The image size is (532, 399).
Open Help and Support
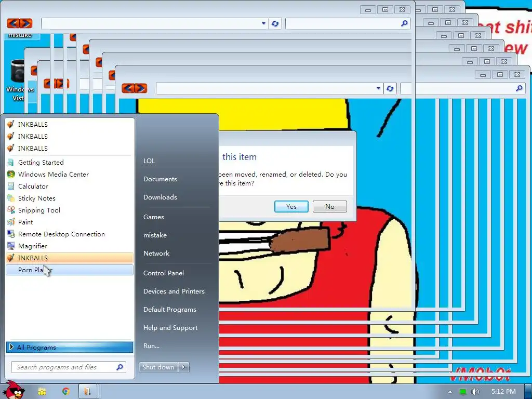pos(170,327)
